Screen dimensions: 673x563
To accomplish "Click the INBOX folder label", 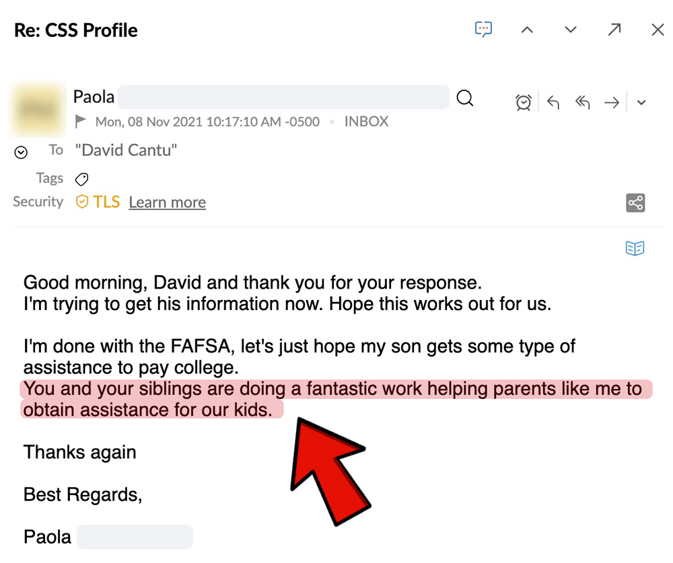I will click(x=366, y=122).
